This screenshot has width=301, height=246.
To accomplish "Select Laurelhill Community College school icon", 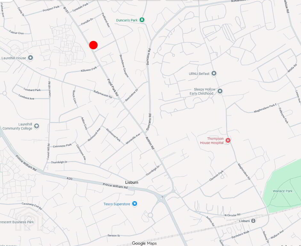I will tap(37, 126).
